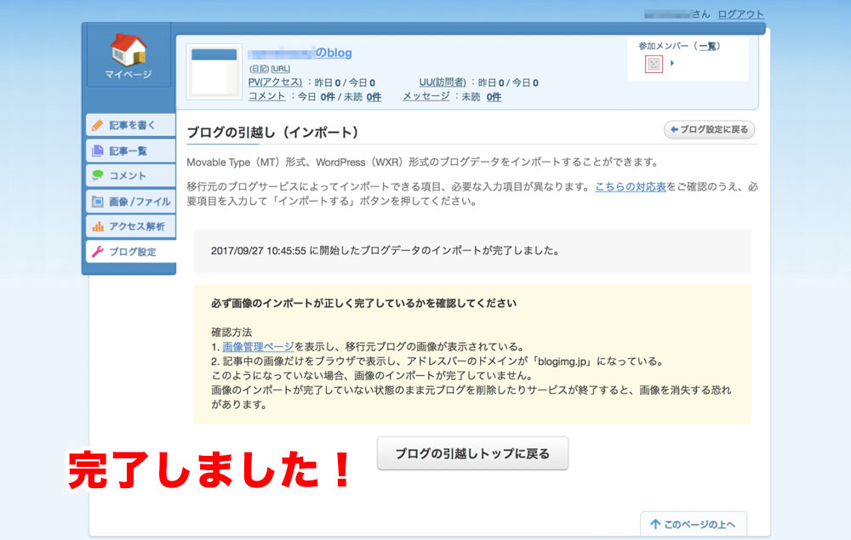Open the PV(アクセス) stats link
Screen dimensions: 851x540
(275, 82)
